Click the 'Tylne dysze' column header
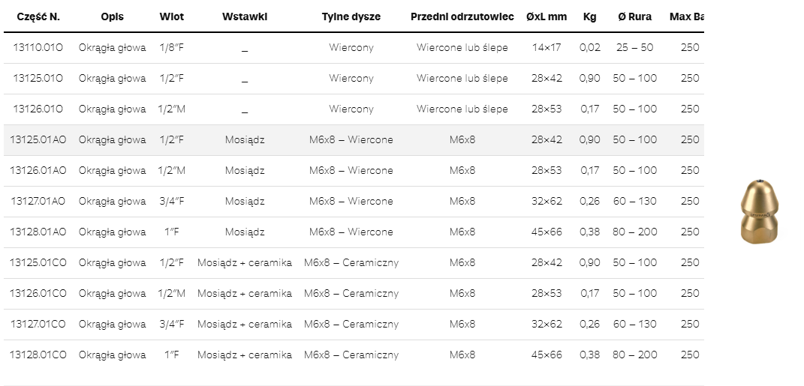Viewport: 804px width, 386px height. [x=351, y=17]
